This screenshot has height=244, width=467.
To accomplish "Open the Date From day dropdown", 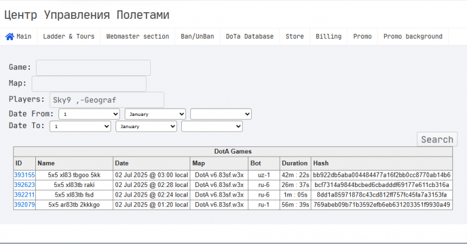I will coord(89,114).
